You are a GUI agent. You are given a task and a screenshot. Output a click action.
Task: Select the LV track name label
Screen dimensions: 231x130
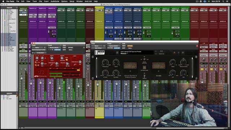tap(109, 106)
